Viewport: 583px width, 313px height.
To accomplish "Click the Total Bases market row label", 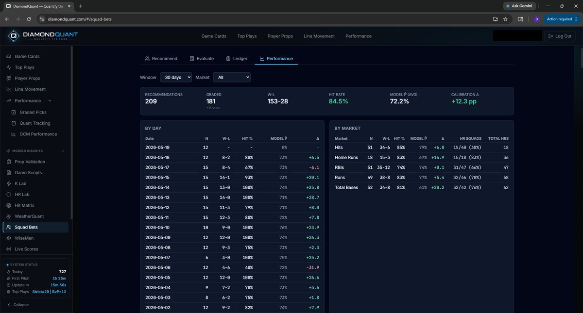I will pos(346,187).
